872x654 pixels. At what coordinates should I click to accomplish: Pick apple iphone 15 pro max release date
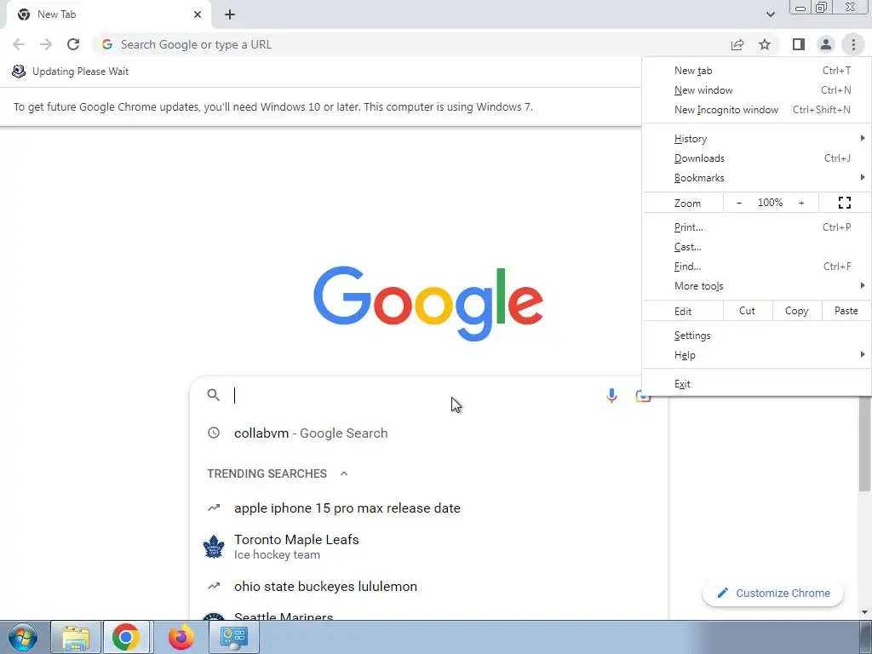(428, 508)
